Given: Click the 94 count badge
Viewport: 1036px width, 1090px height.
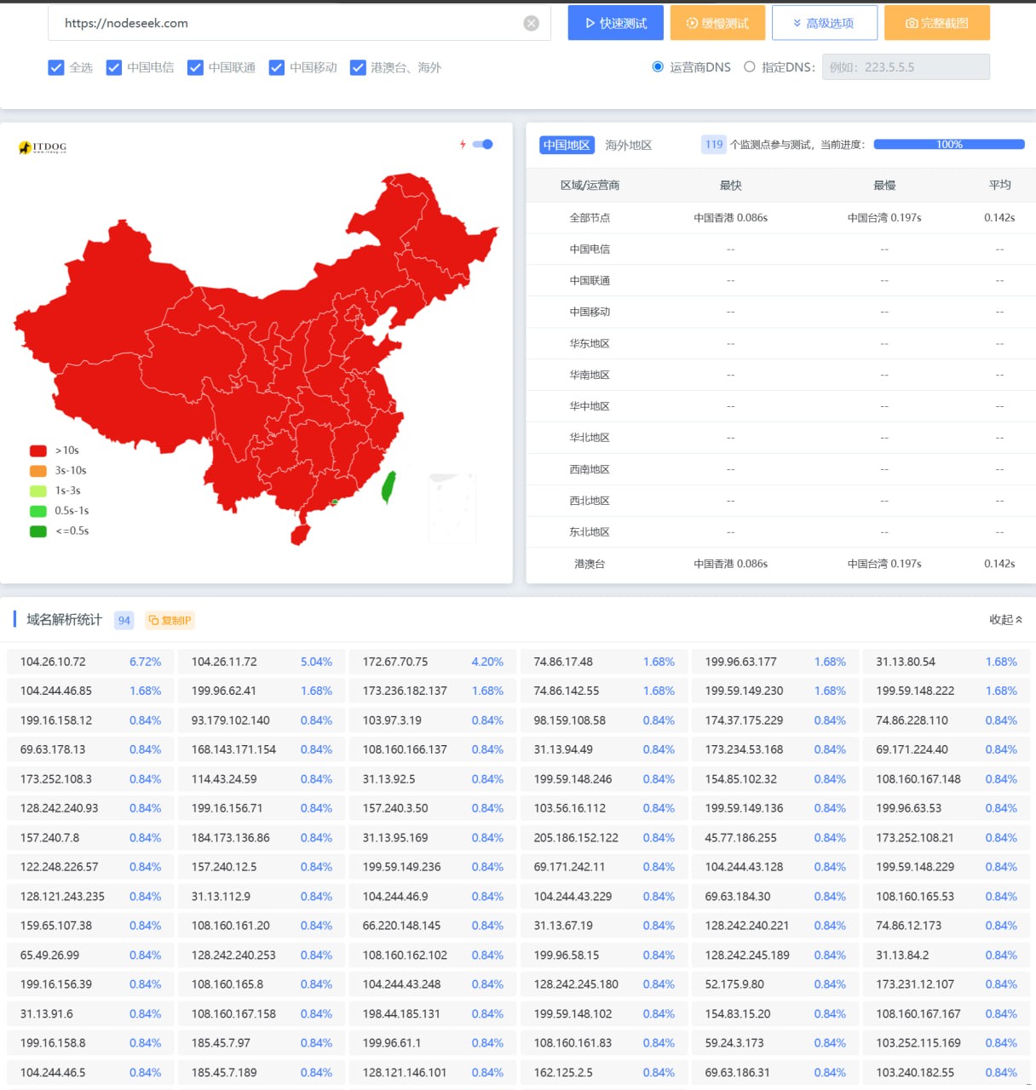Looking at the screenshot, I should click(x=124, y=620).
